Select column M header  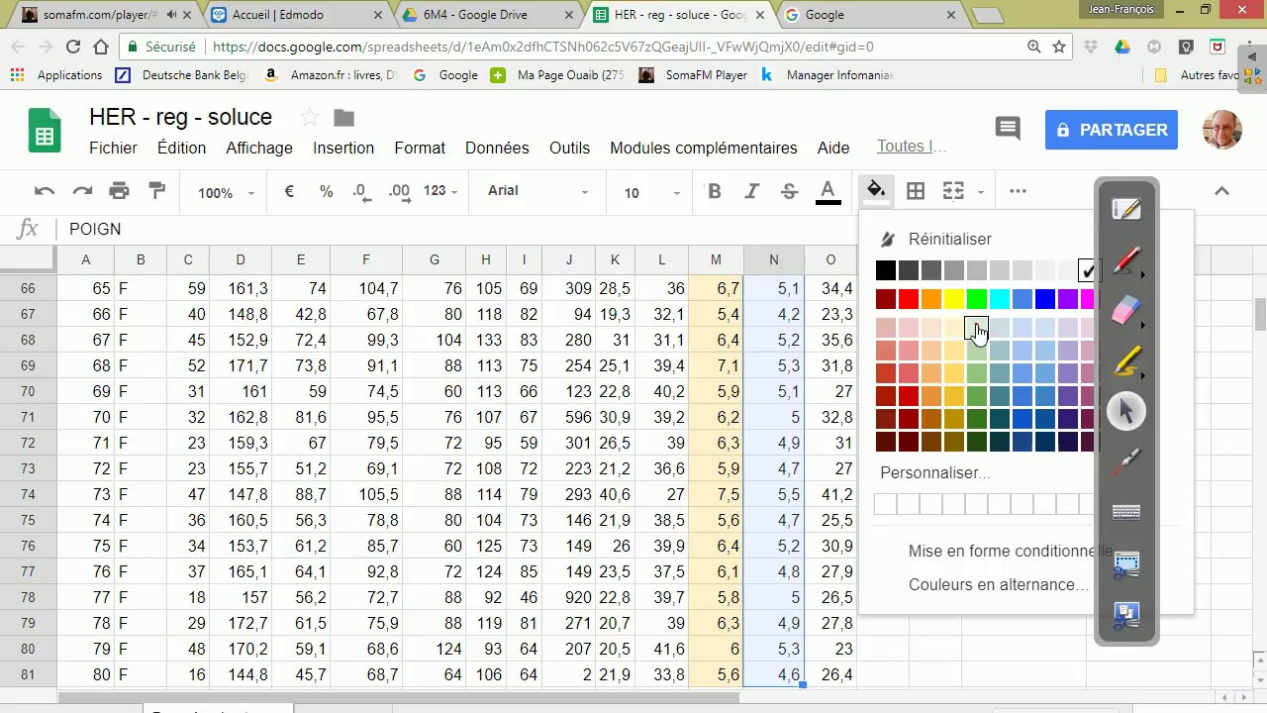pyautogui.click(x=716, y=259)
